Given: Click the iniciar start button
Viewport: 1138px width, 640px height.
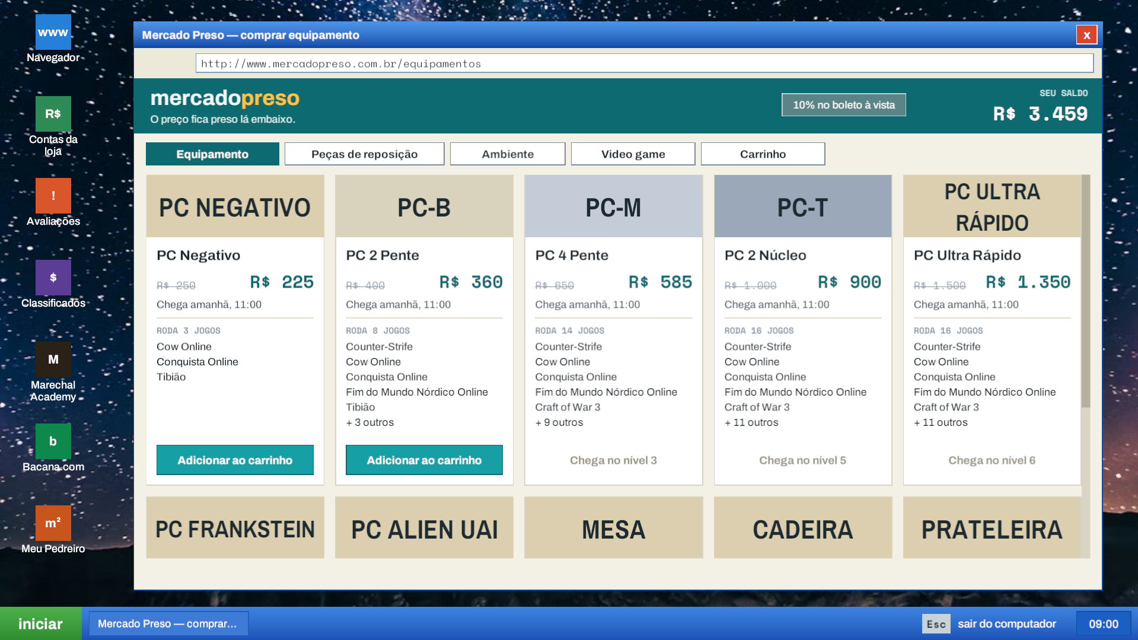Looking at the screenshot, I should (40, 624).
